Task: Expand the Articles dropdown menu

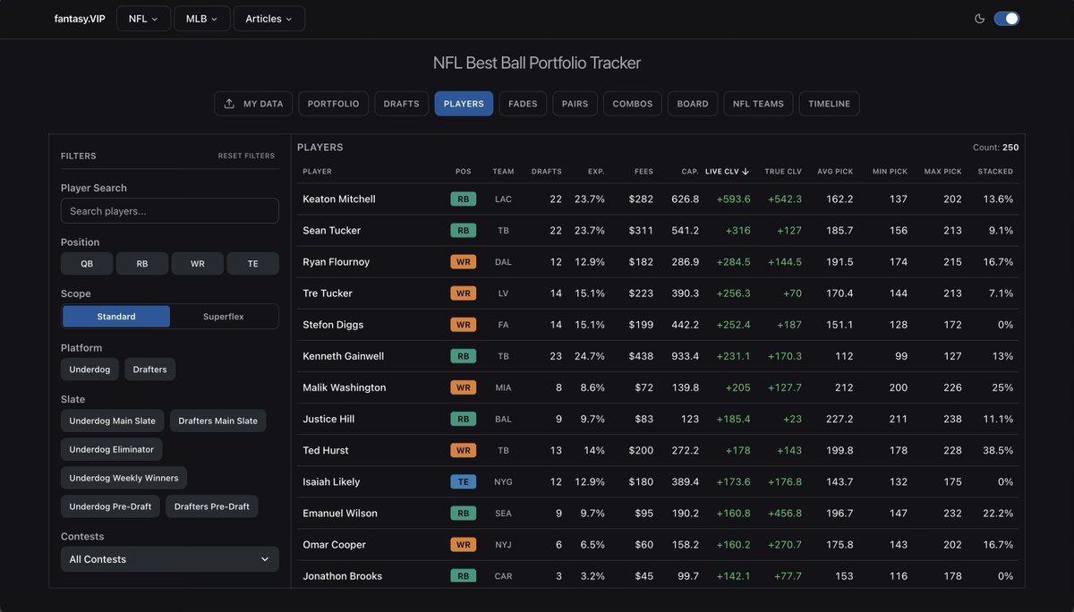Action: [x=269, y=19]
